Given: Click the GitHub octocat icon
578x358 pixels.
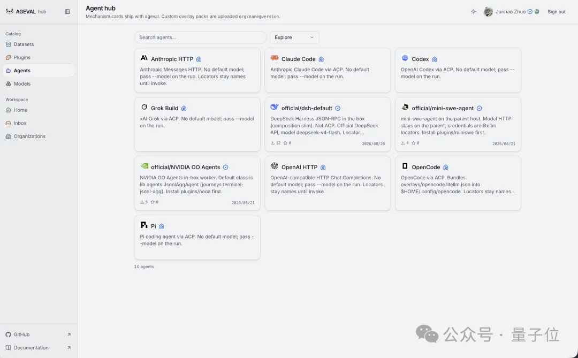Looking at the screenshot, I should tap(9, 334).
